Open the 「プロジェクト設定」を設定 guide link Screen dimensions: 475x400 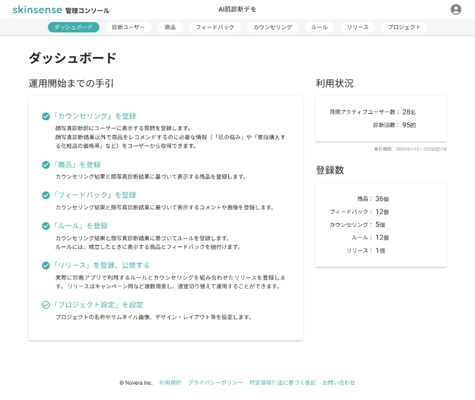[x=97, y=305]
